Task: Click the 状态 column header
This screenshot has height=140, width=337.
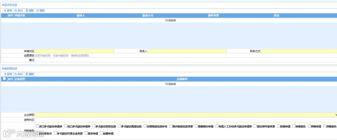Action: click(x=305, y=15)
